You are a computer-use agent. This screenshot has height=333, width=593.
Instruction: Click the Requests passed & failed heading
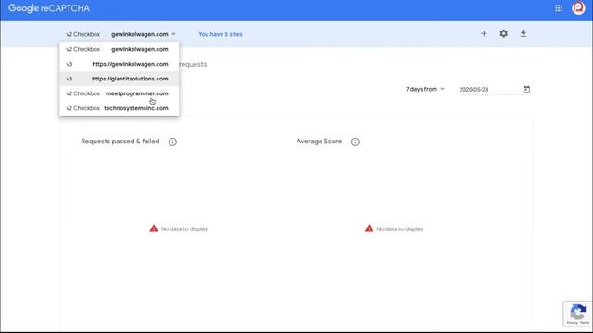120,142
